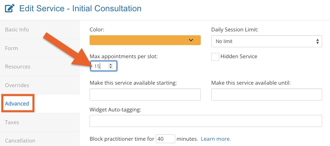Open the Taxes tab
Image resolution: width=330 pixels, height=146 pixels.
tap(12, 122)
